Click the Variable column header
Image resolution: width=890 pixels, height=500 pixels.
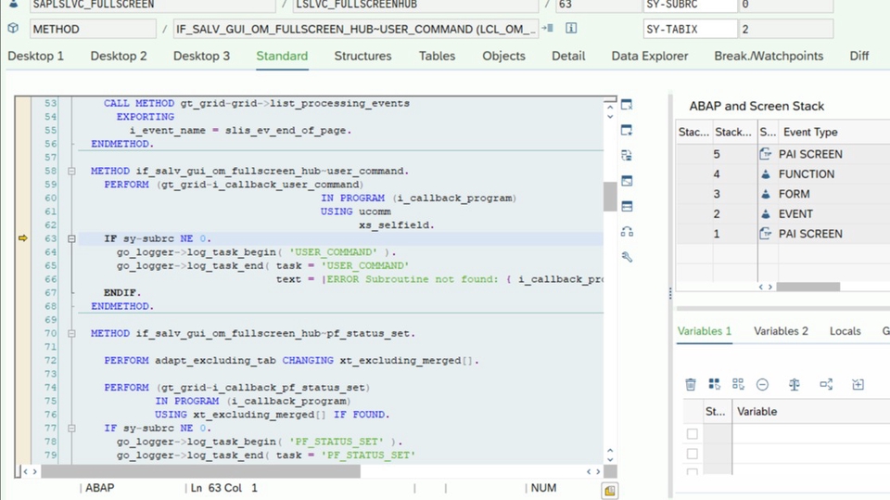coord(757,411)
